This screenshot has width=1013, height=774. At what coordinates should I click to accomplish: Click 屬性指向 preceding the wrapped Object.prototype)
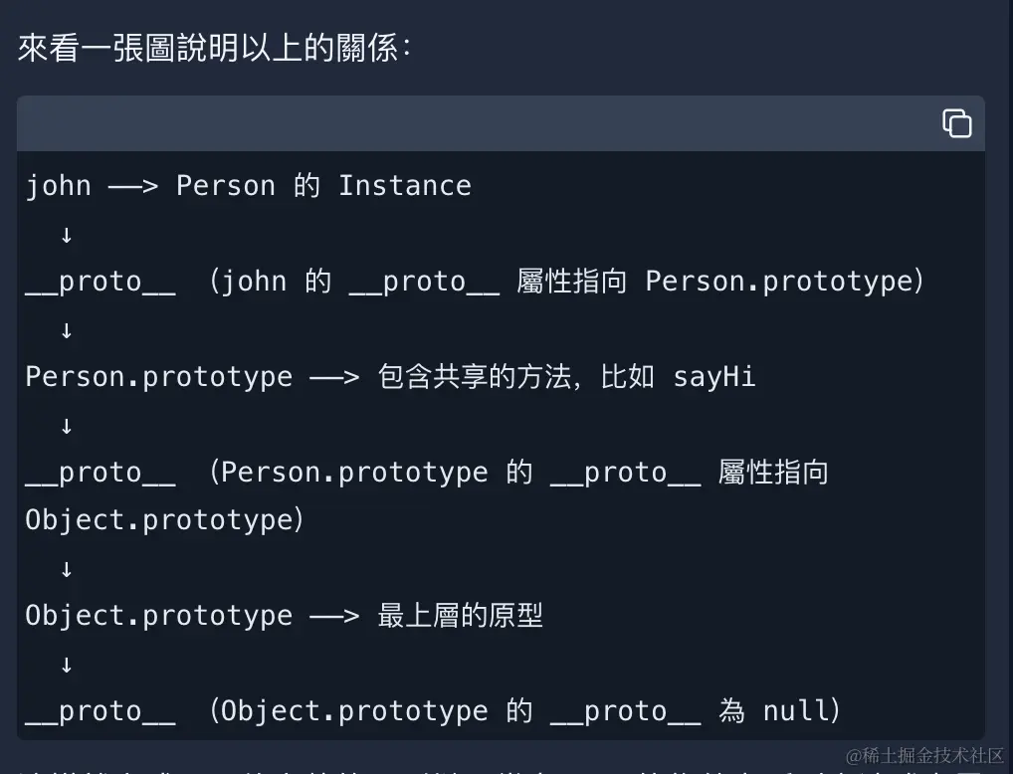[772, 473]
